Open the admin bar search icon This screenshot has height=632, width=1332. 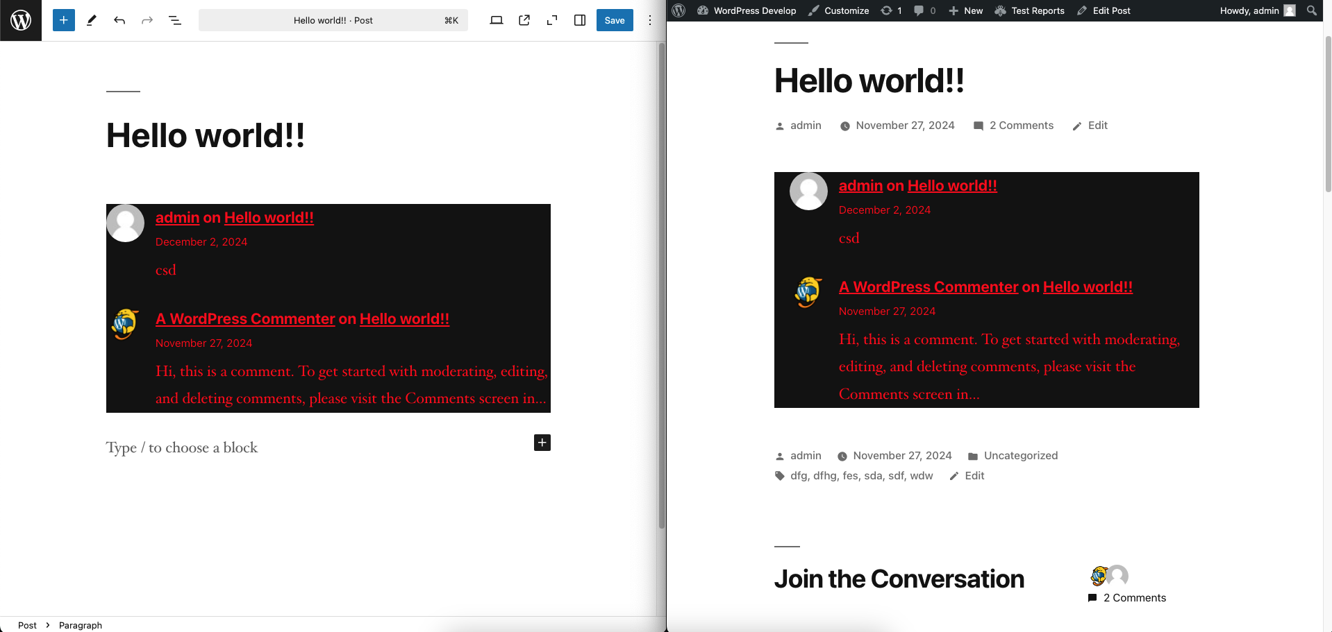coord(1311,10)
